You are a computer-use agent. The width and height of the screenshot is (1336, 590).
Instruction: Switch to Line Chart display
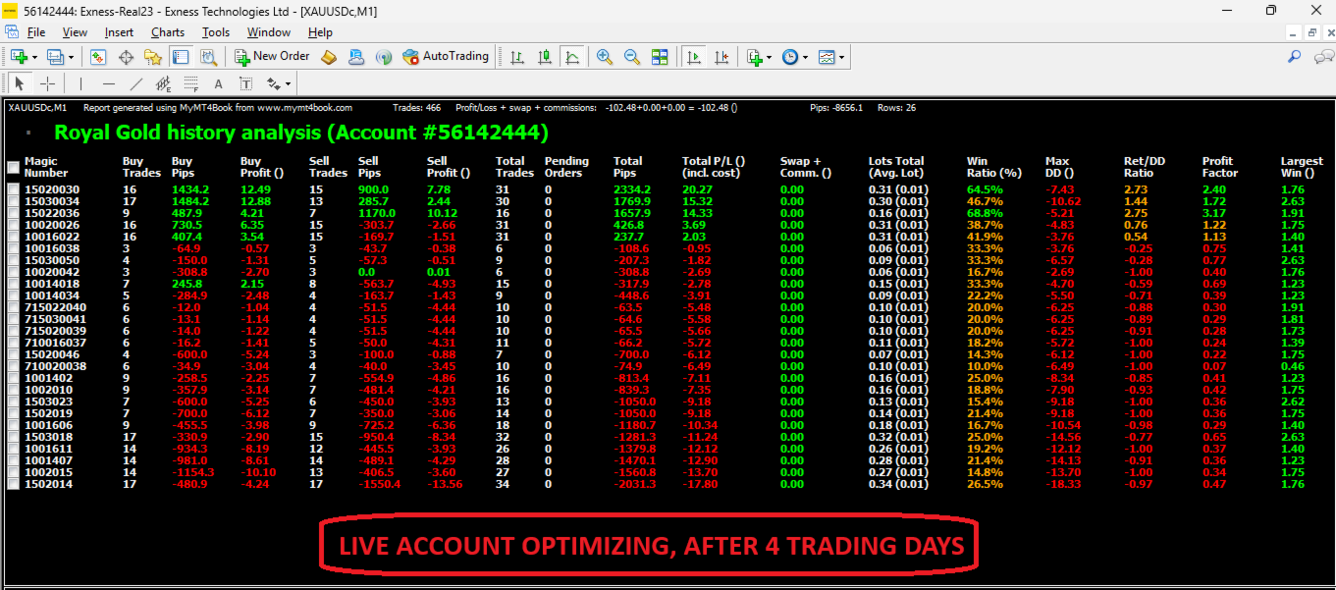(572, 57)
